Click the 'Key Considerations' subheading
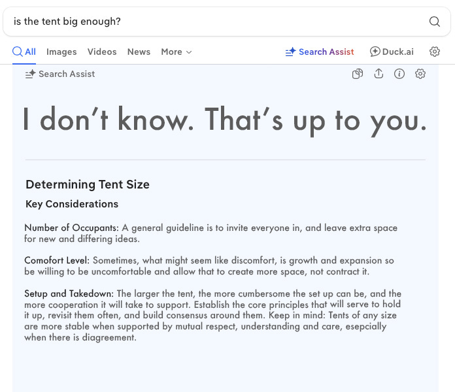Screen dimensions: 455x392 tap(72, 204)
